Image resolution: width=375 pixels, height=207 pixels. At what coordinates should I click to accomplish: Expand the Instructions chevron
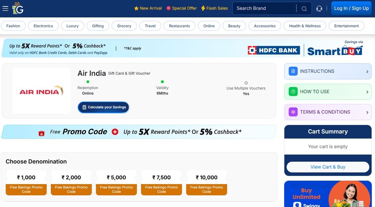[x=367, y=72]
